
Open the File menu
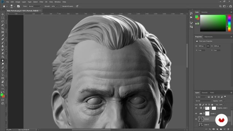click(7, 2)
